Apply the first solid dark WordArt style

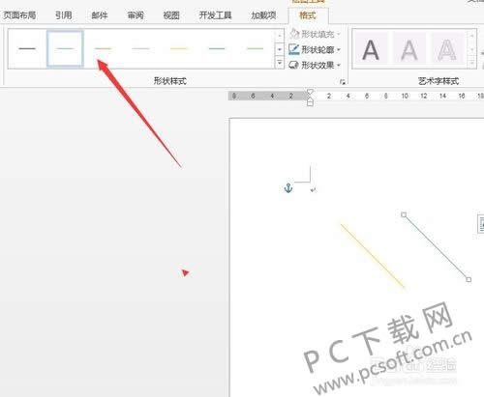(x=371, y=49)
